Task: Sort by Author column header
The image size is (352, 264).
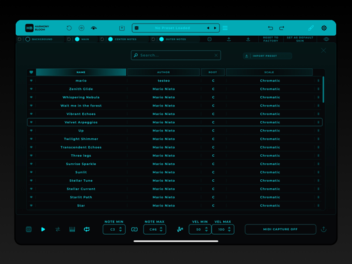Action: tap(163, 72)
